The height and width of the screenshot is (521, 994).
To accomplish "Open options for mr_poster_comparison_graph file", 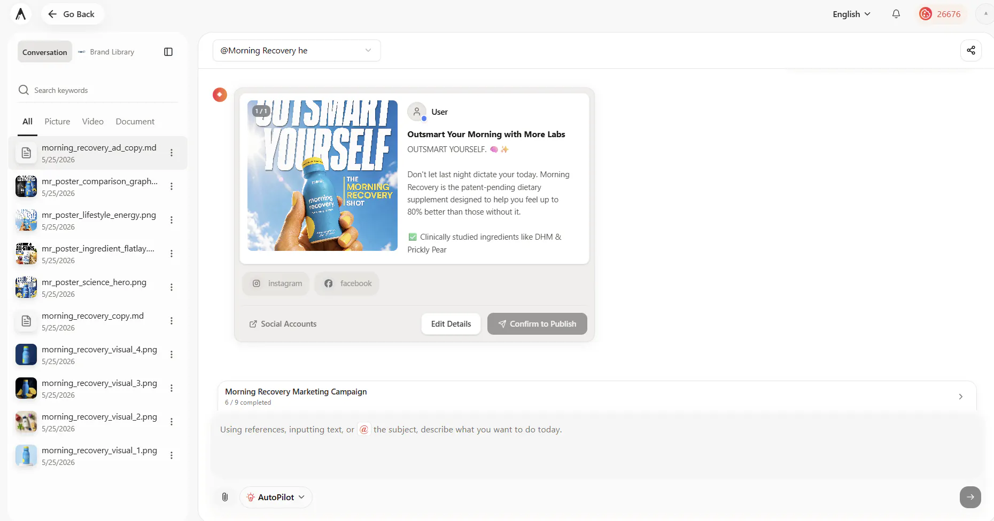I will pyautogui.click(x=172, y=186).
